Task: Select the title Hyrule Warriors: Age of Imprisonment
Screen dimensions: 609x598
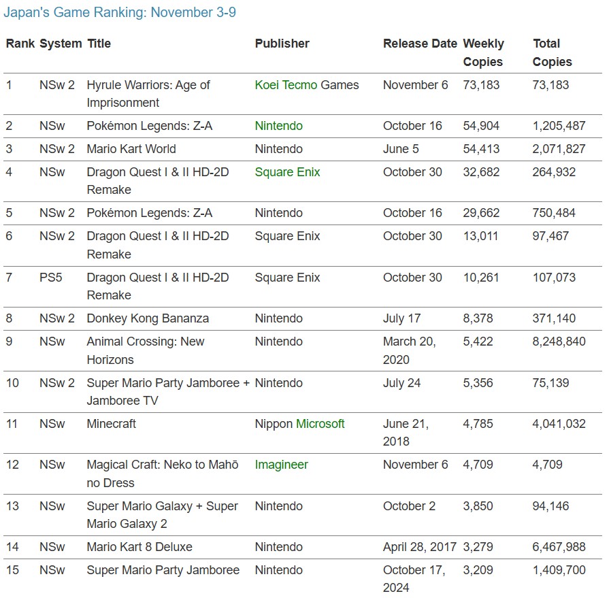Action: coord(148,94)
